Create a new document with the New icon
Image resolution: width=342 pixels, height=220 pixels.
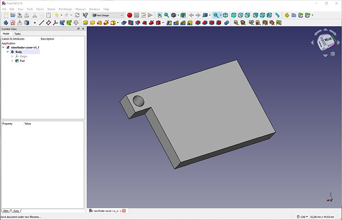[6, 15]
